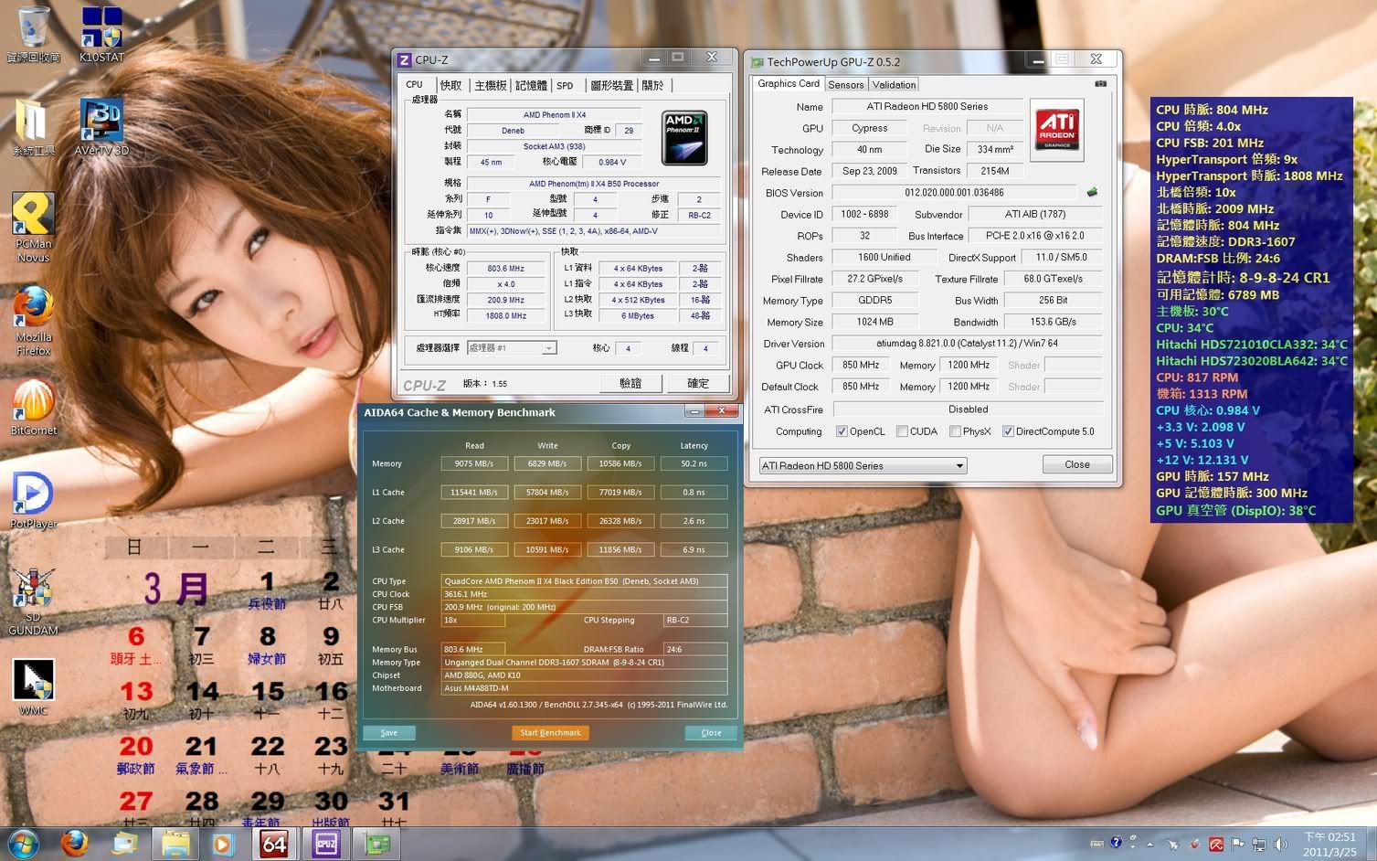The image size is (1377, 861).
Task: Click the taskbar clock showing 02:51
Action: pos(1329,844)
